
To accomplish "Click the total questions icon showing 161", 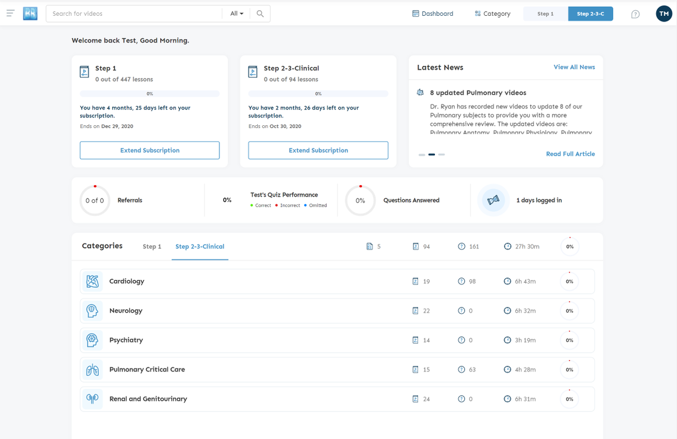I will 461,247.
